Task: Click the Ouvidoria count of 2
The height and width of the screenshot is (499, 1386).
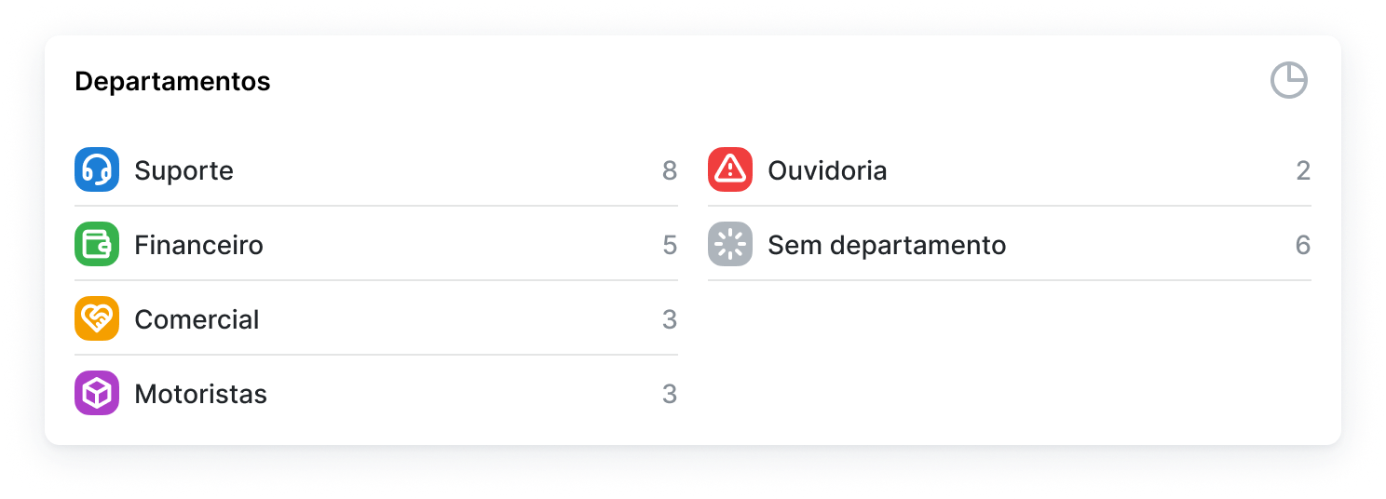Action: coord(1303,171)
